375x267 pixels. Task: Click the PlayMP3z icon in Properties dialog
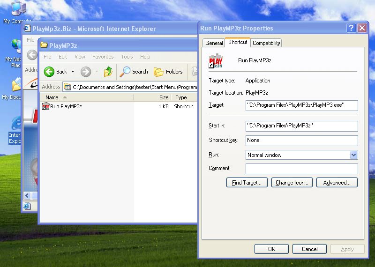click(216, 61)
